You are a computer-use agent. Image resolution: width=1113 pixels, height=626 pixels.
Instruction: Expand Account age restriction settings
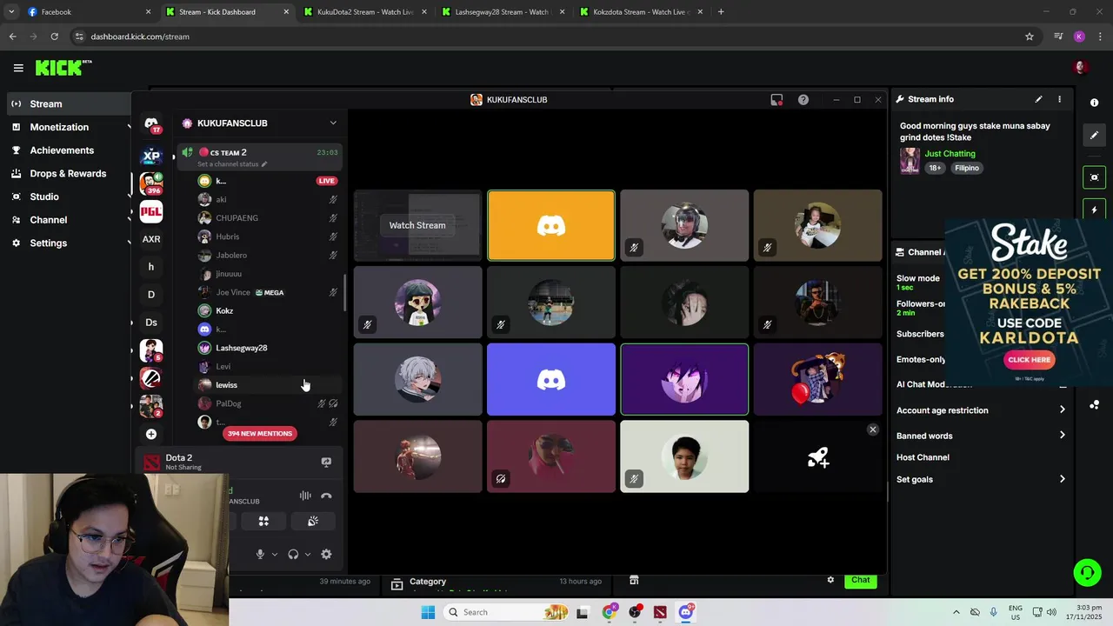pyautogui.click(x=1062, y=410)
